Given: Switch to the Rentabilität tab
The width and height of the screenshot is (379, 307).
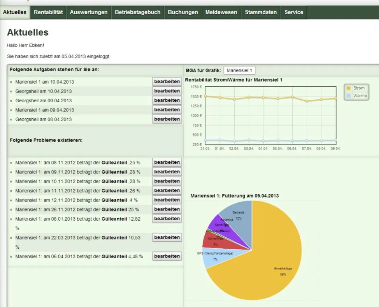Looking at the screenshot, I should tap(47, 12).
